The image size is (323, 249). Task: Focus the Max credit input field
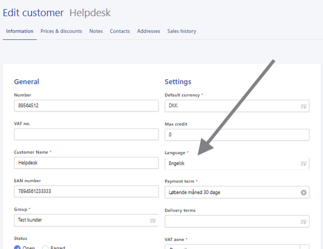pos(236,135)
